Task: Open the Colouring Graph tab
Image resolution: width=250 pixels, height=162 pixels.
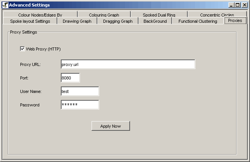Action: (104, 15)
